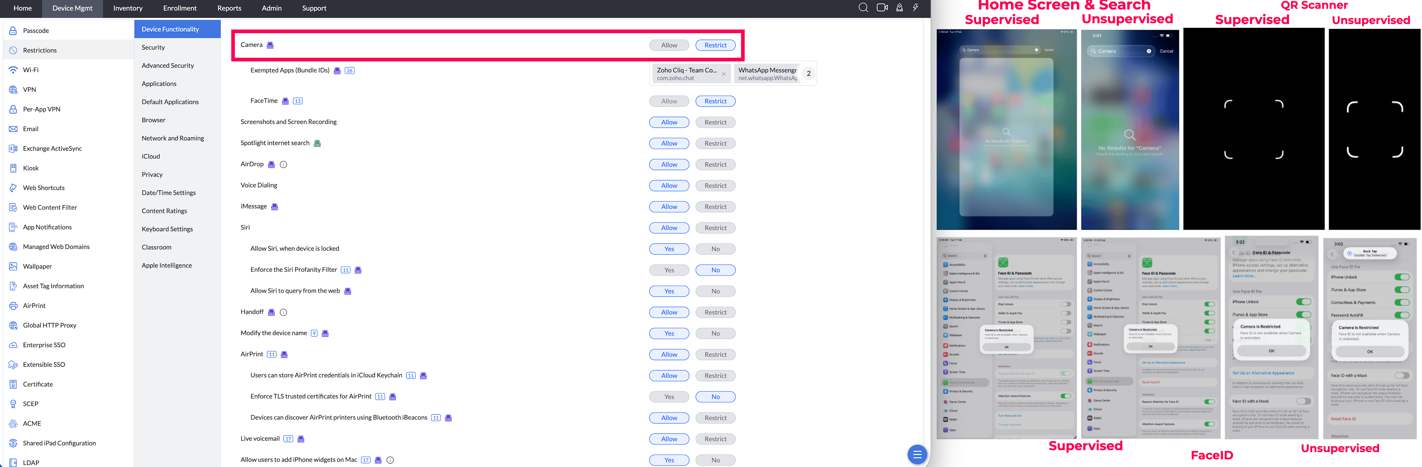Viewport: 1422px width, 467px height.
Task: Open the blue floating list menu button
Action: coord(917,454)
